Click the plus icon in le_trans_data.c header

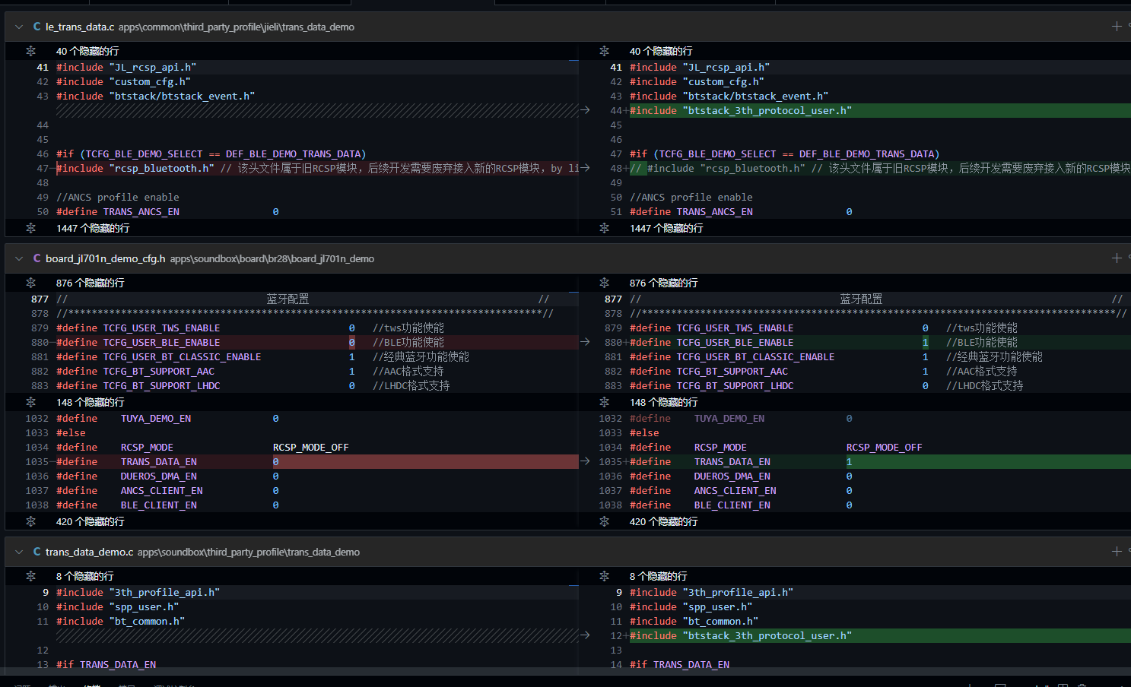(1117, 27)
